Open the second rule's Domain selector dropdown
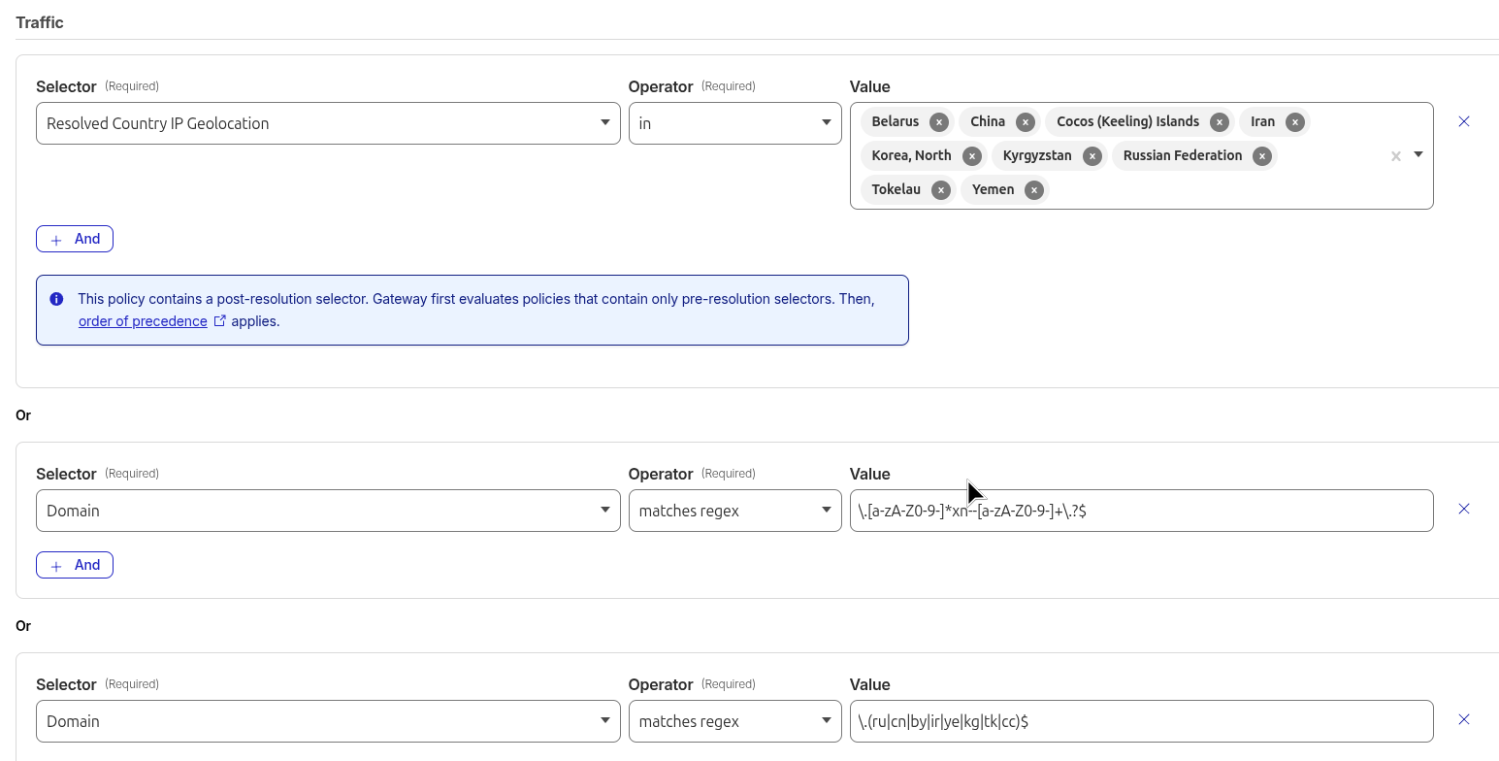The width and height of the screenshot is (1499, 761). pos(328,511)
